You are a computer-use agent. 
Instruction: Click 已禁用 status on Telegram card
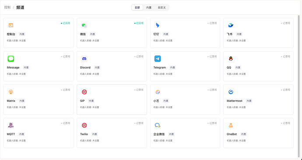212,56
